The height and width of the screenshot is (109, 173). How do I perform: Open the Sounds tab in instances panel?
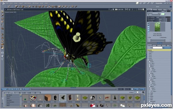click(164, 45)
